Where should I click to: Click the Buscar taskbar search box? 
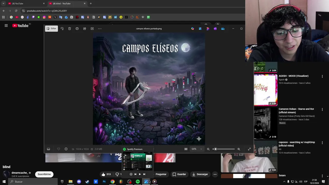point(33,182)
